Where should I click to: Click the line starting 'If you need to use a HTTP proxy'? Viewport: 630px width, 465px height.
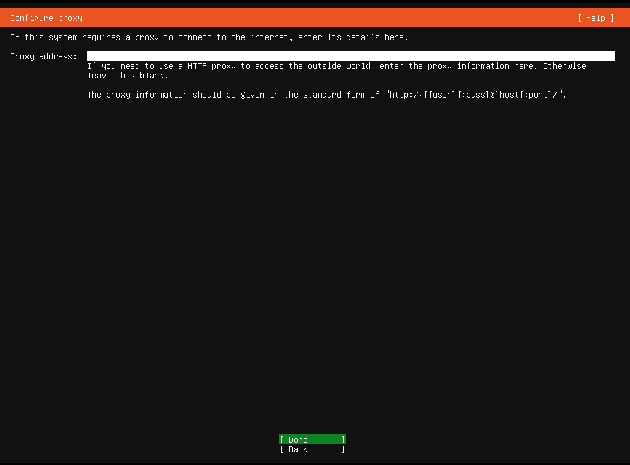click(339, 66)
